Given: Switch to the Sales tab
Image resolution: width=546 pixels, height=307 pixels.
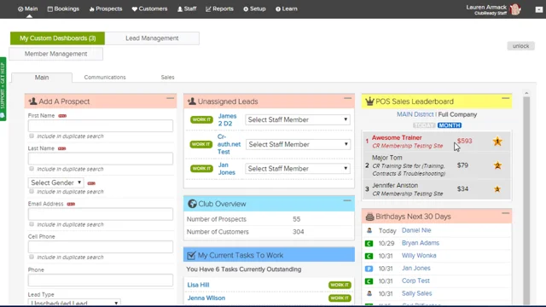Looking at the screenshot, I should (167, 78).
